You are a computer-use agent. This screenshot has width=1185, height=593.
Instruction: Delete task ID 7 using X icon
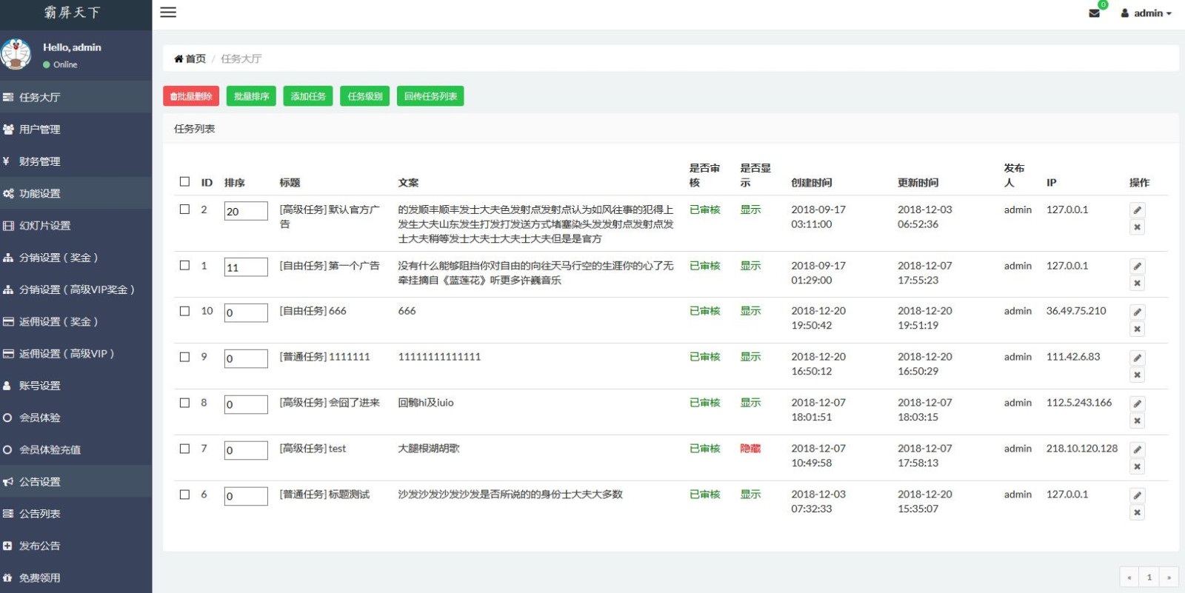(x=1137, y=467)
